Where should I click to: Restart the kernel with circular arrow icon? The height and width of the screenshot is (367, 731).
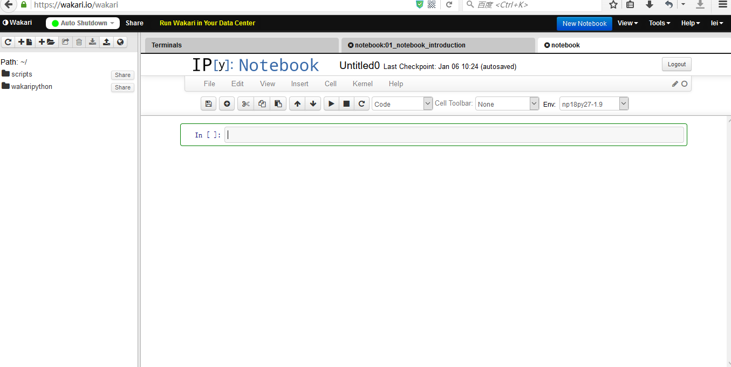pyautogui.click(x=362, y=103)
